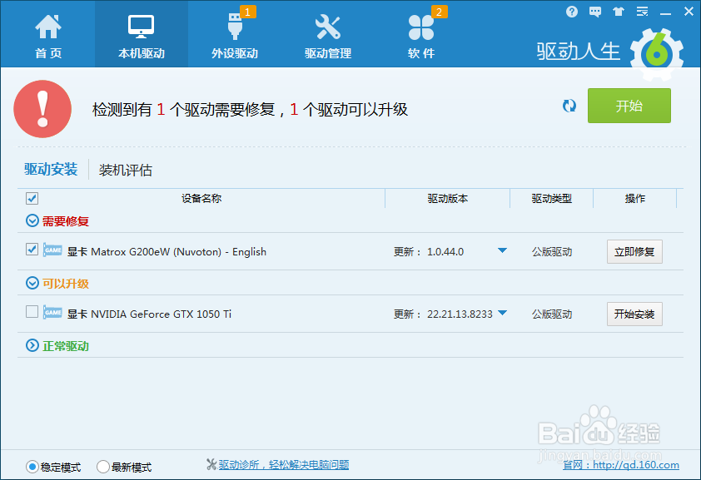Click the green 开始 button
This screenshot has height=480, width=701.
(629, 106)
